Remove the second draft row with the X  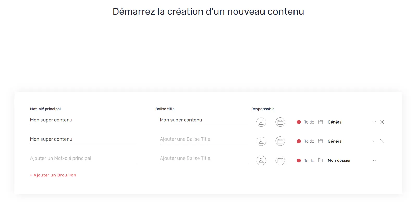tap(382, 141)
